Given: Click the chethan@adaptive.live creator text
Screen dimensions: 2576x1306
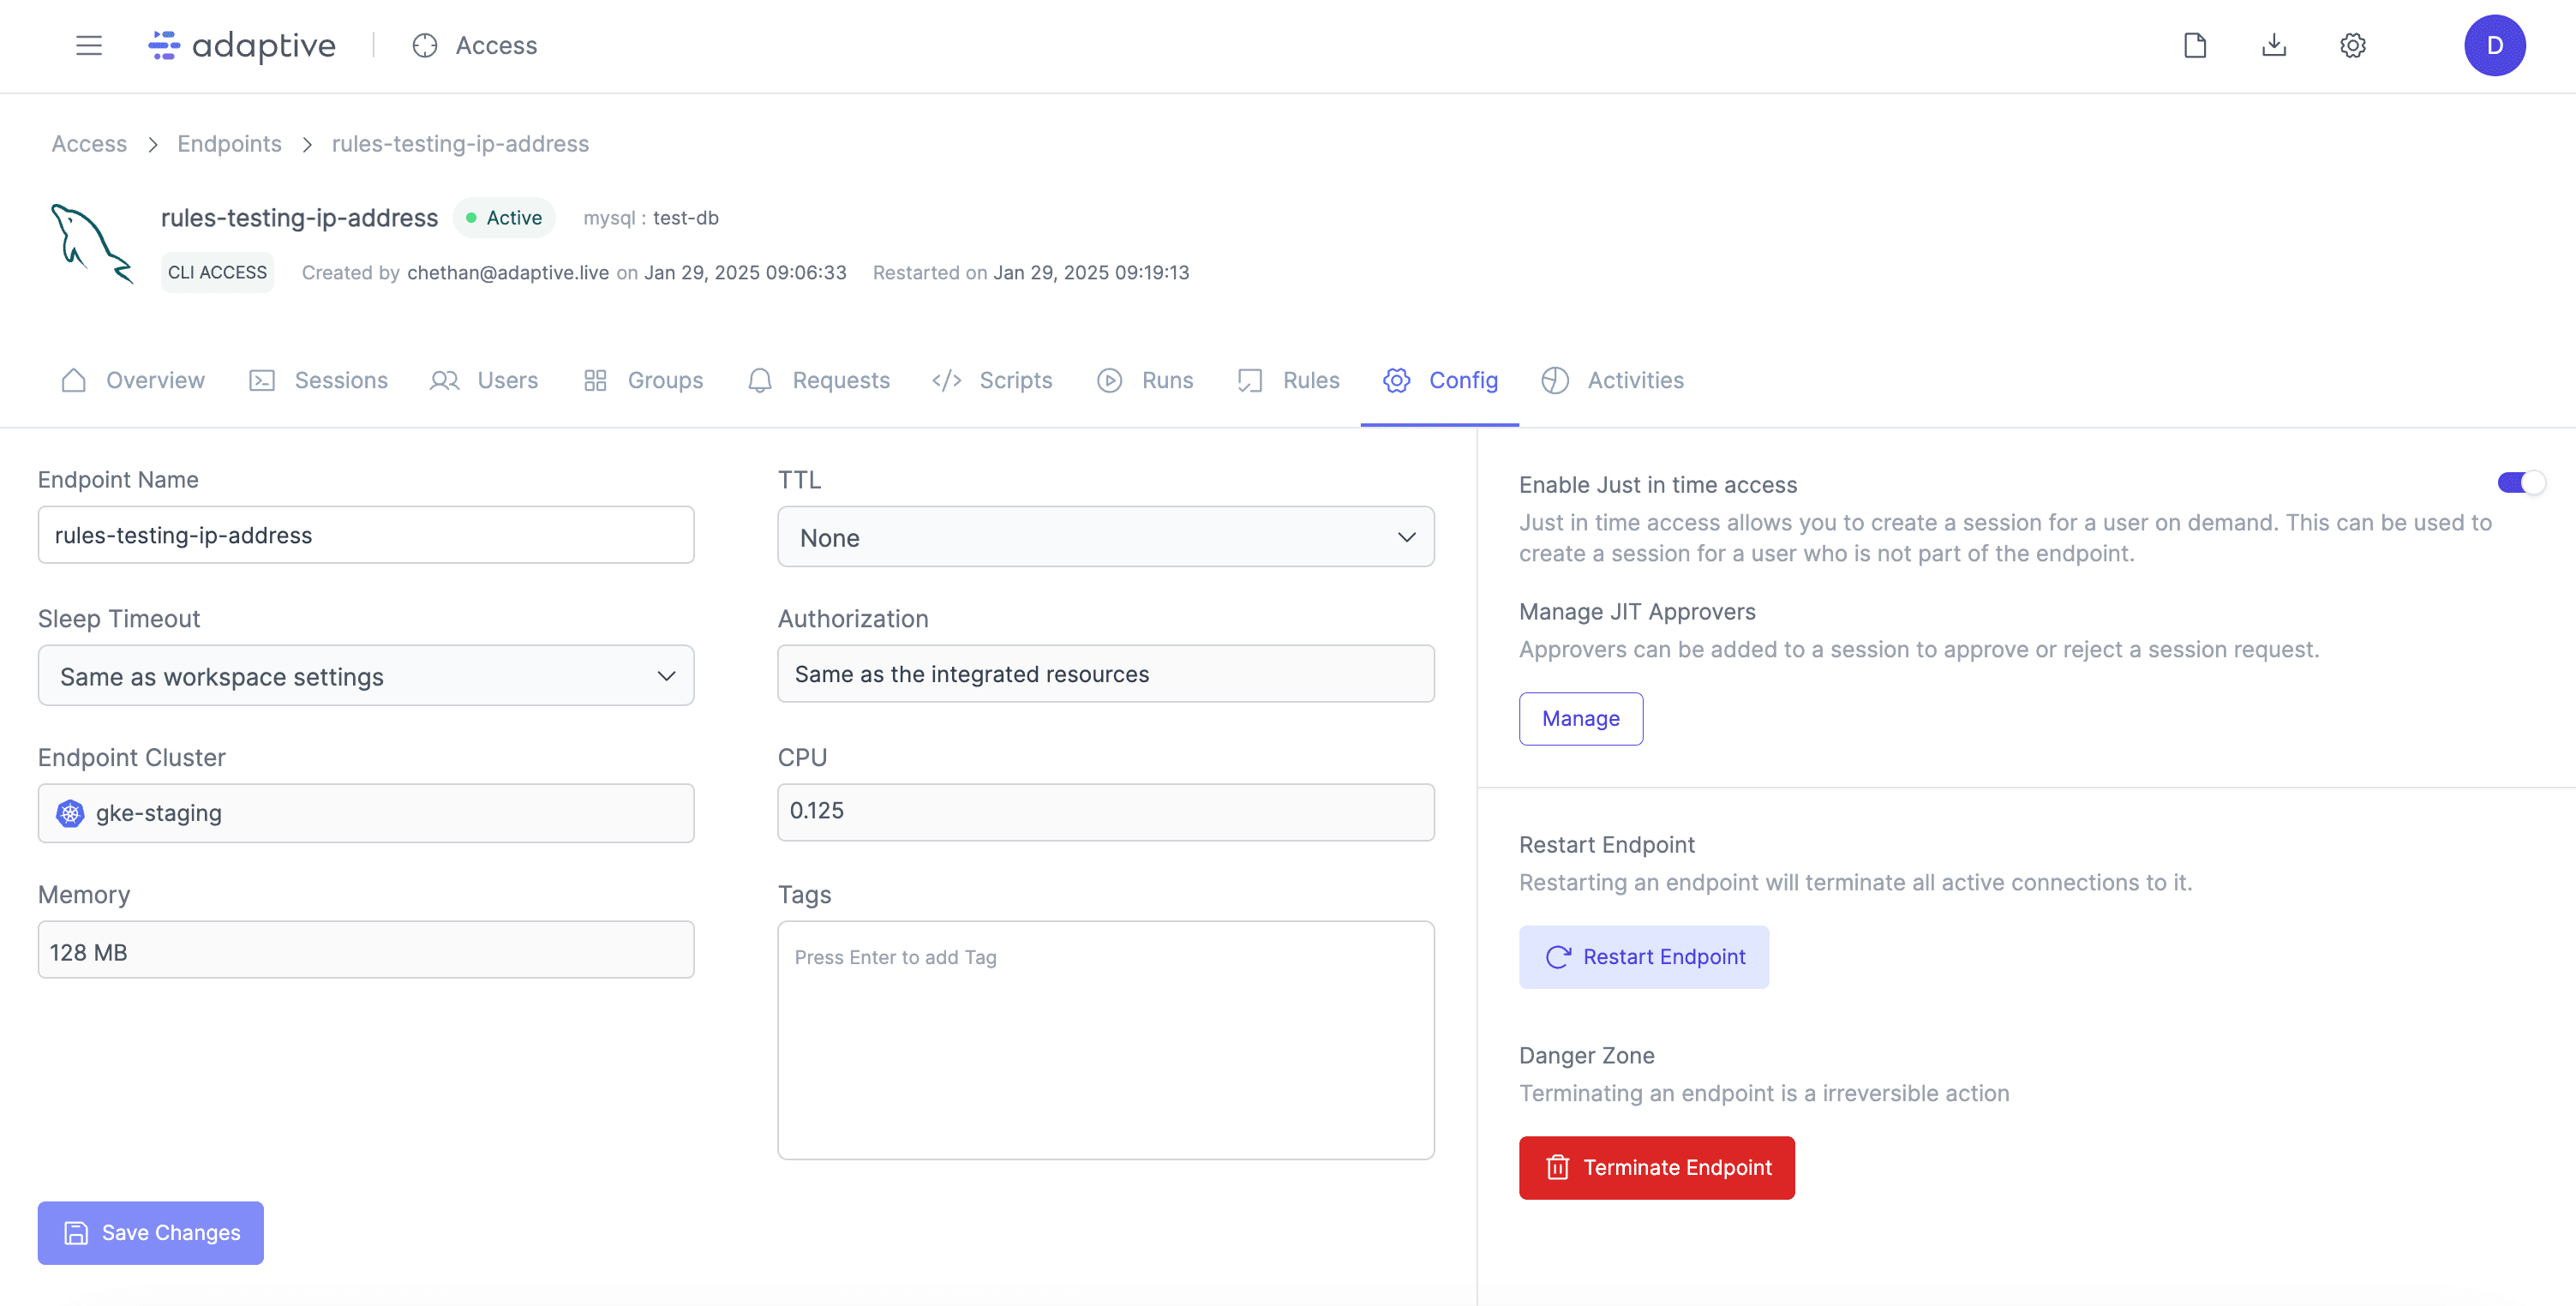Looking at the screenshot, I should tap(508, 272).
